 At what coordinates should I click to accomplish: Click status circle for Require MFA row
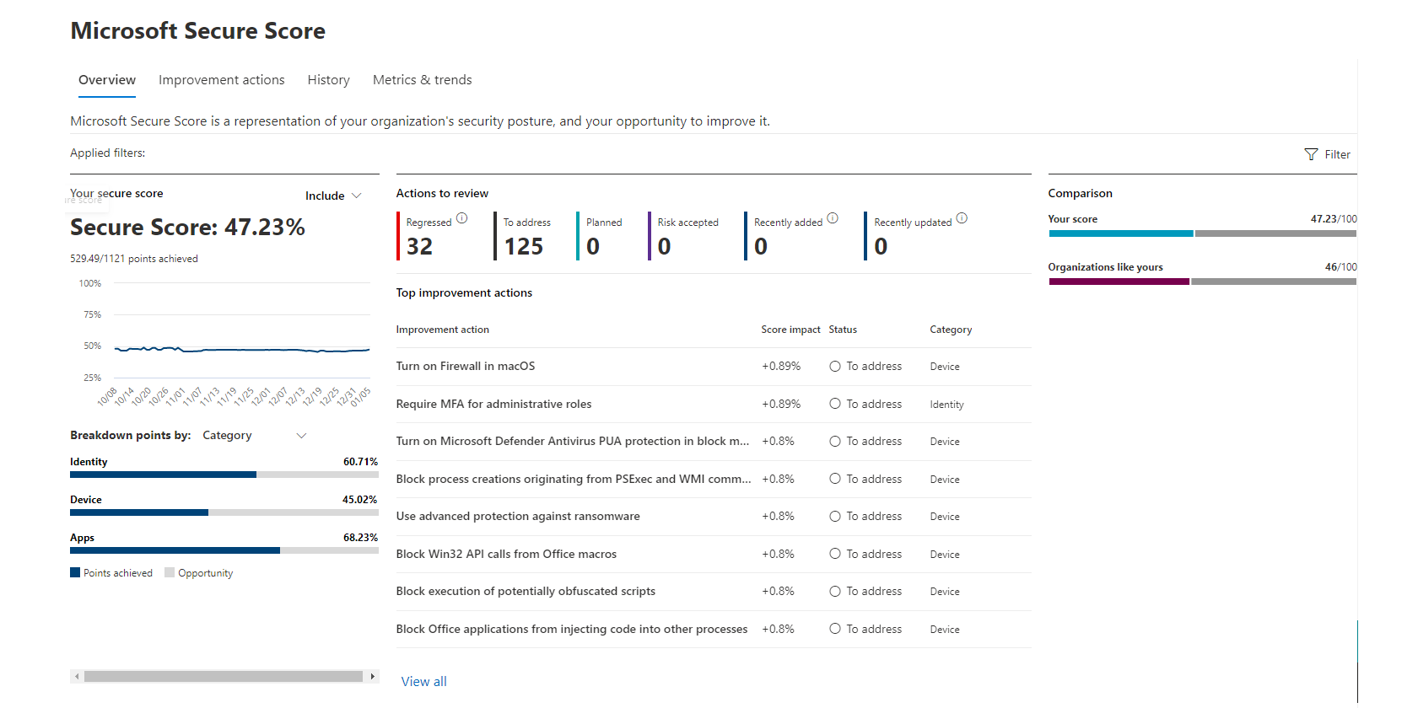(x=835, y=404)
